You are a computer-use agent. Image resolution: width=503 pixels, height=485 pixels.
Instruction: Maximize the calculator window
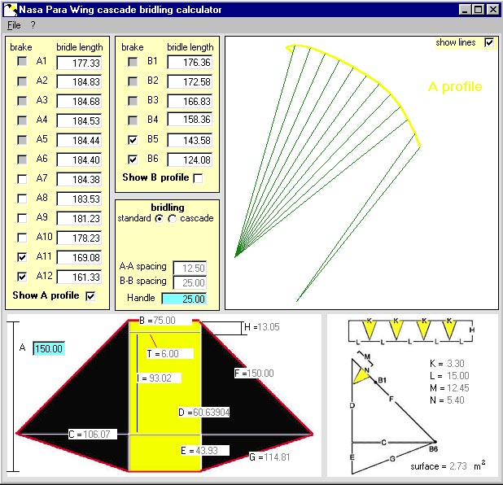(478, 10)
